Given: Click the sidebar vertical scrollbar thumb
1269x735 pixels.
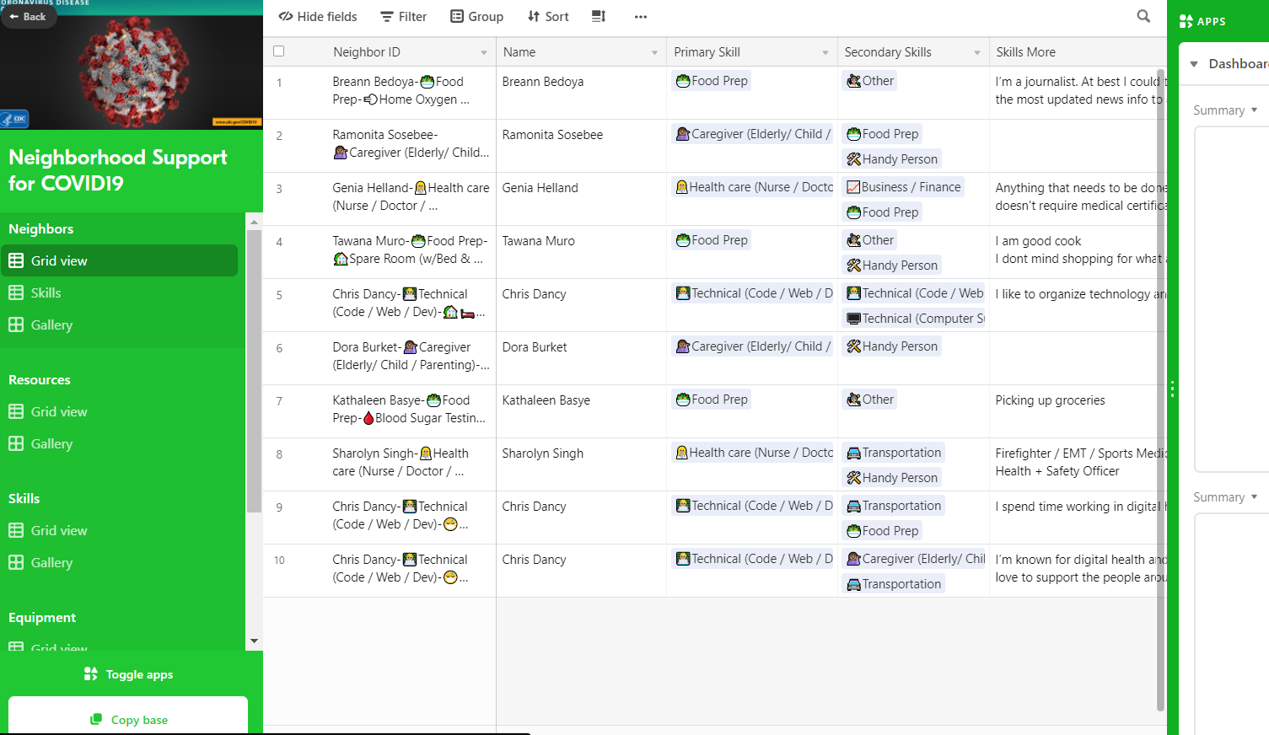Looking at the screenshot, I should 254,371.
